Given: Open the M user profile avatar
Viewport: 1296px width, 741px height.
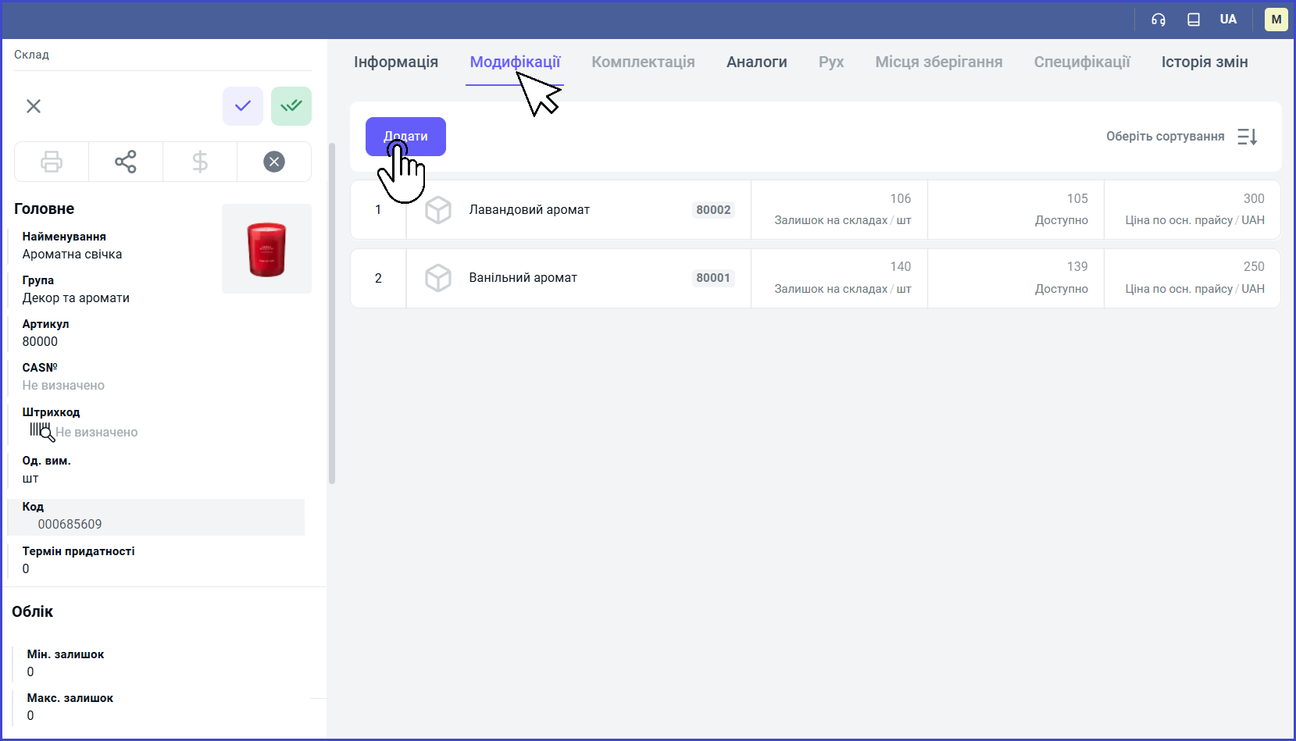Looking at the screenshot, I should (1276, 20).
